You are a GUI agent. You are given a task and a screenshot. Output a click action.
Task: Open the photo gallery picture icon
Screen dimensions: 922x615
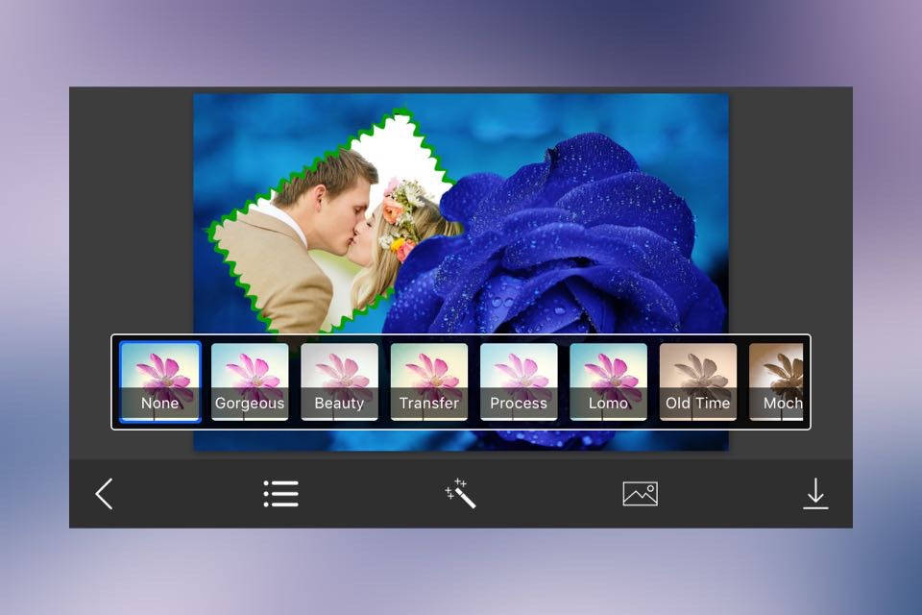coord(641,493)
